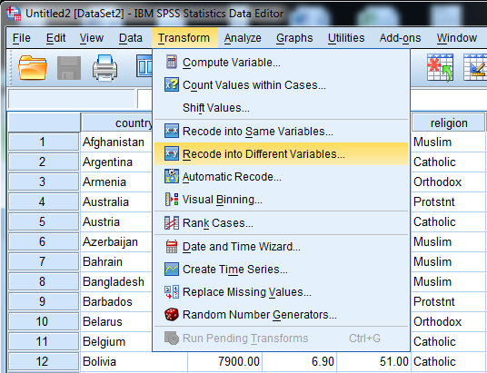Click the Date and Time Wizard calendar icon

click(172, 246)
